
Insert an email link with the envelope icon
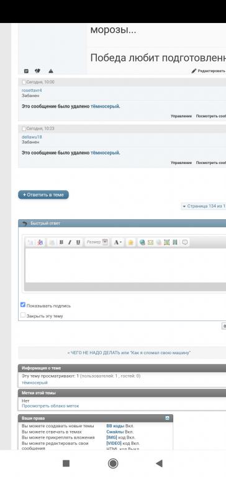[x=150, y=242]
